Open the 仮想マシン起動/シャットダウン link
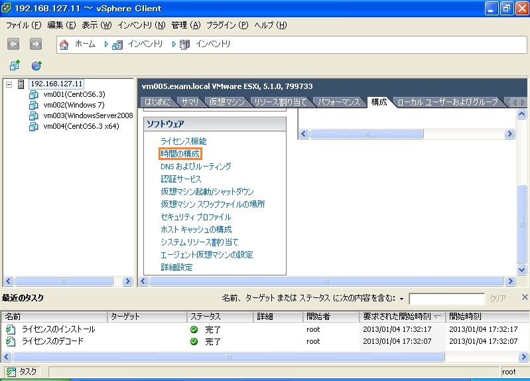The width and height of the screenshot is (530, 381). 207,192
